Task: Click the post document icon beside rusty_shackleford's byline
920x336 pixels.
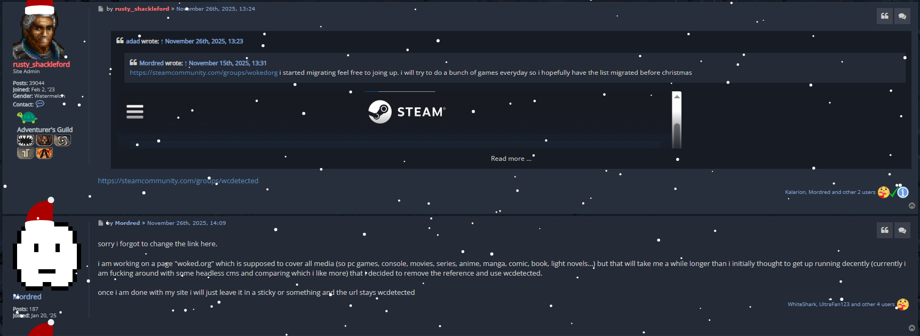Action: tap(100, 9)
